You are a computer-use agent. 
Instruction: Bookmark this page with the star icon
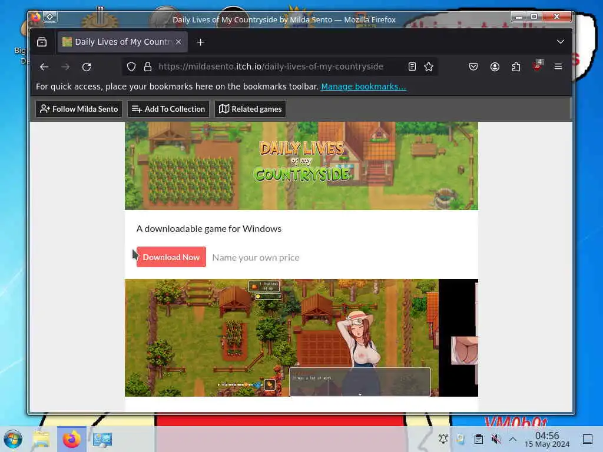[429, 67]
